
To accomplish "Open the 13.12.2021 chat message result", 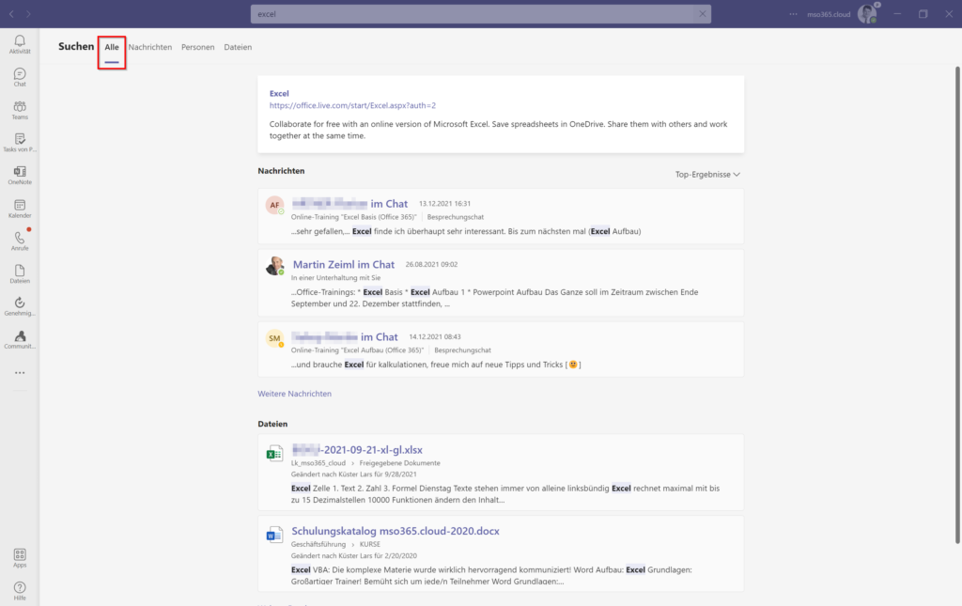I will [501, 216].
